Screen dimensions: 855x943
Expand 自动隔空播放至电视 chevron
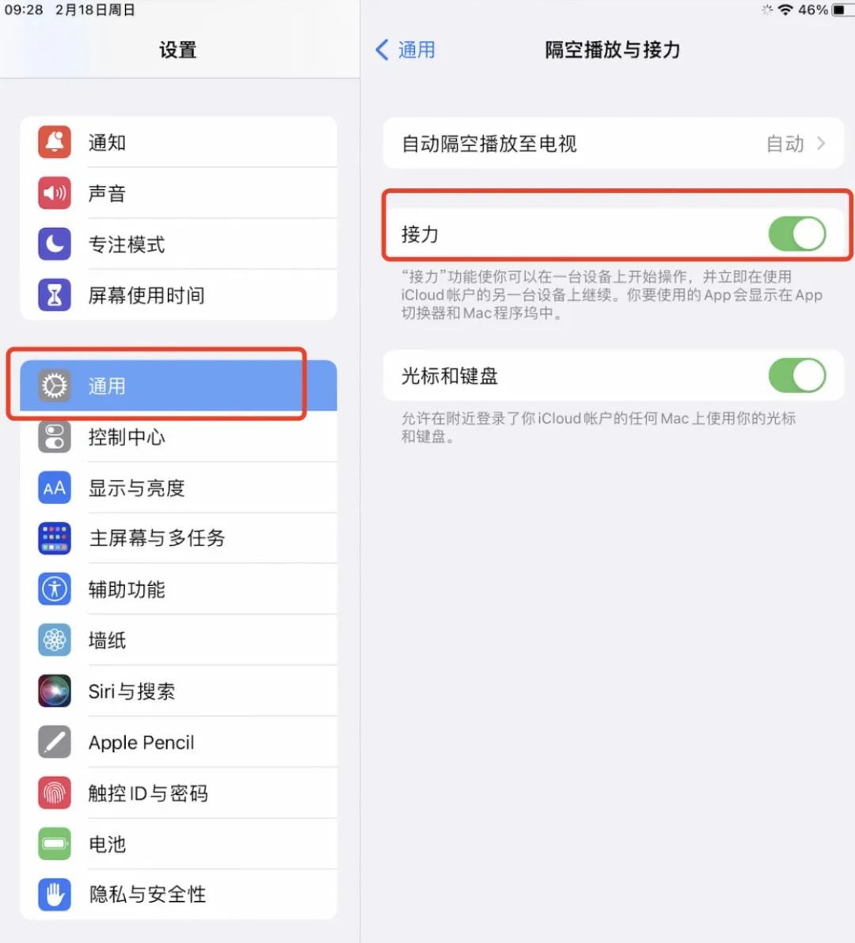tap(821, 144)
